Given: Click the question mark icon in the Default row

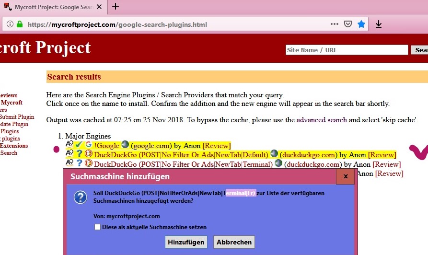Looking at the screenshot, I should tap(79, 153).
